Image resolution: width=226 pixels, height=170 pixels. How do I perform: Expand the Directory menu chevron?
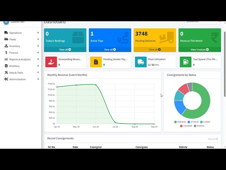coord(38,66)
